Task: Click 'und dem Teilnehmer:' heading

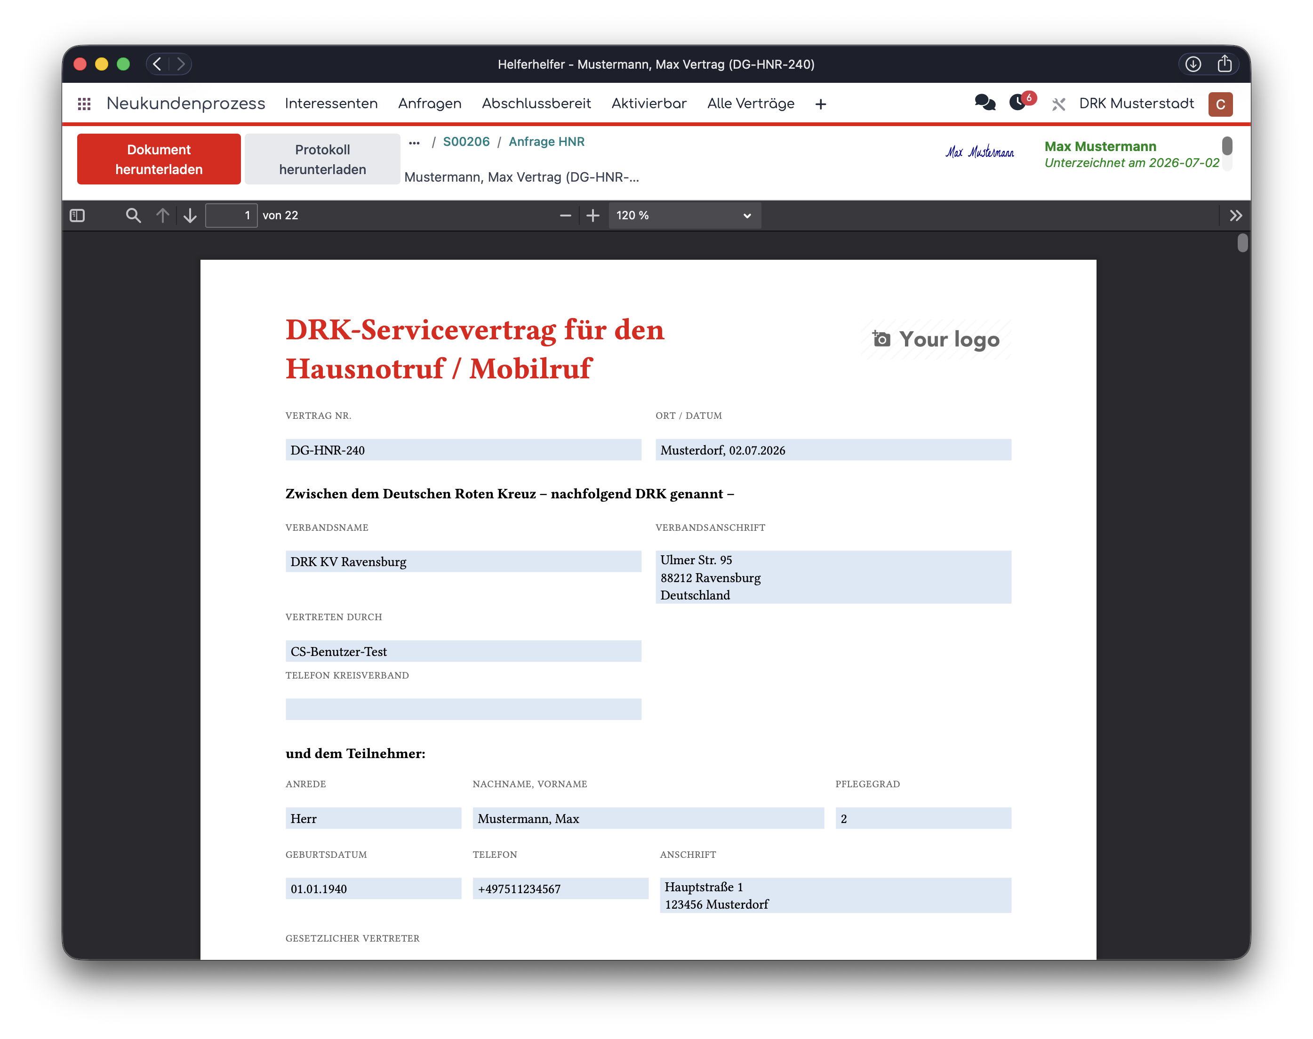Action: click(x=355, y=754)
